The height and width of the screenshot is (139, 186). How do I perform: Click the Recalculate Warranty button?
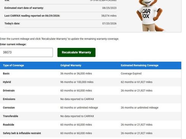point(76,52)
